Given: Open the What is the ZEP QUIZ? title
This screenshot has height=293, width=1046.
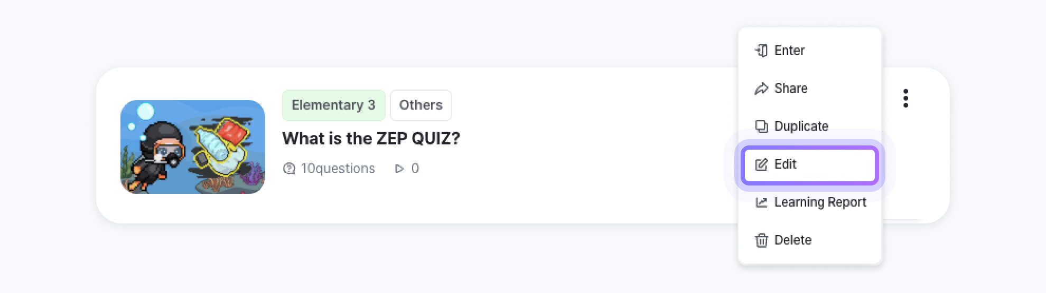Looking at the screenshot, I should point(371,139).
